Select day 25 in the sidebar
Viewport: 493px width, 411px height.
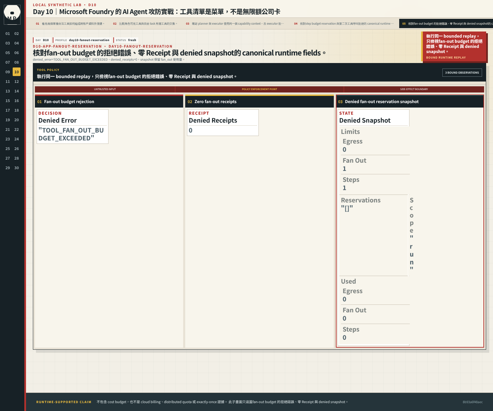coord(8,149)
